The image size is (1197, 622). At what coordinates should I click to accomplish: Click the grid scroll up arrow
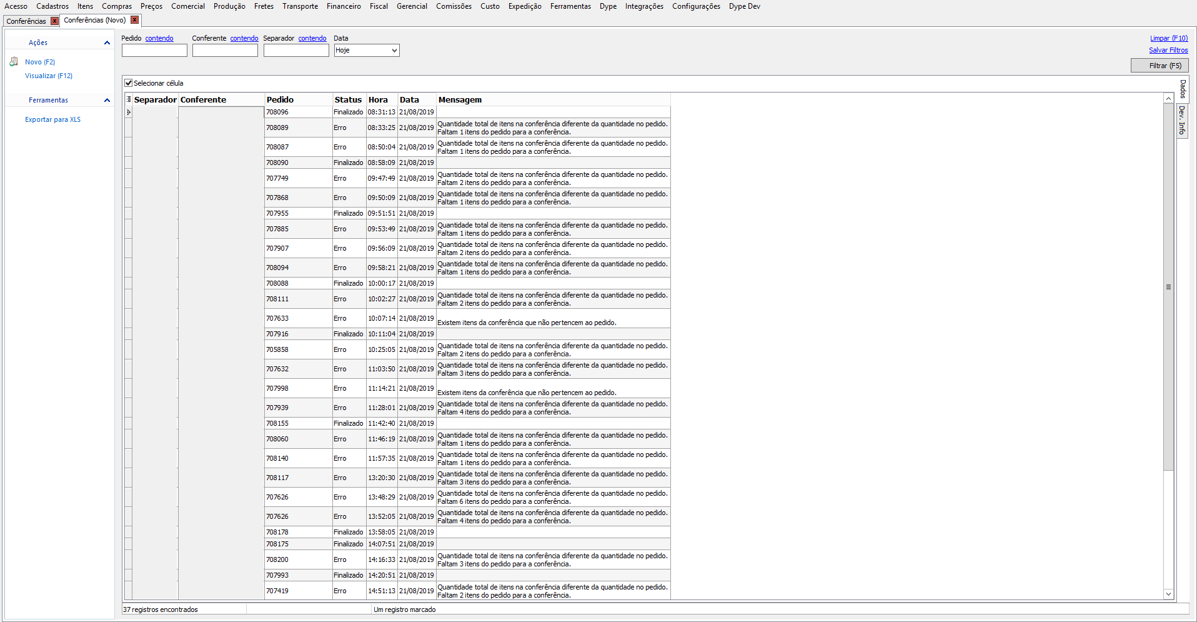pyautogui.click(x=1168, y=98)
